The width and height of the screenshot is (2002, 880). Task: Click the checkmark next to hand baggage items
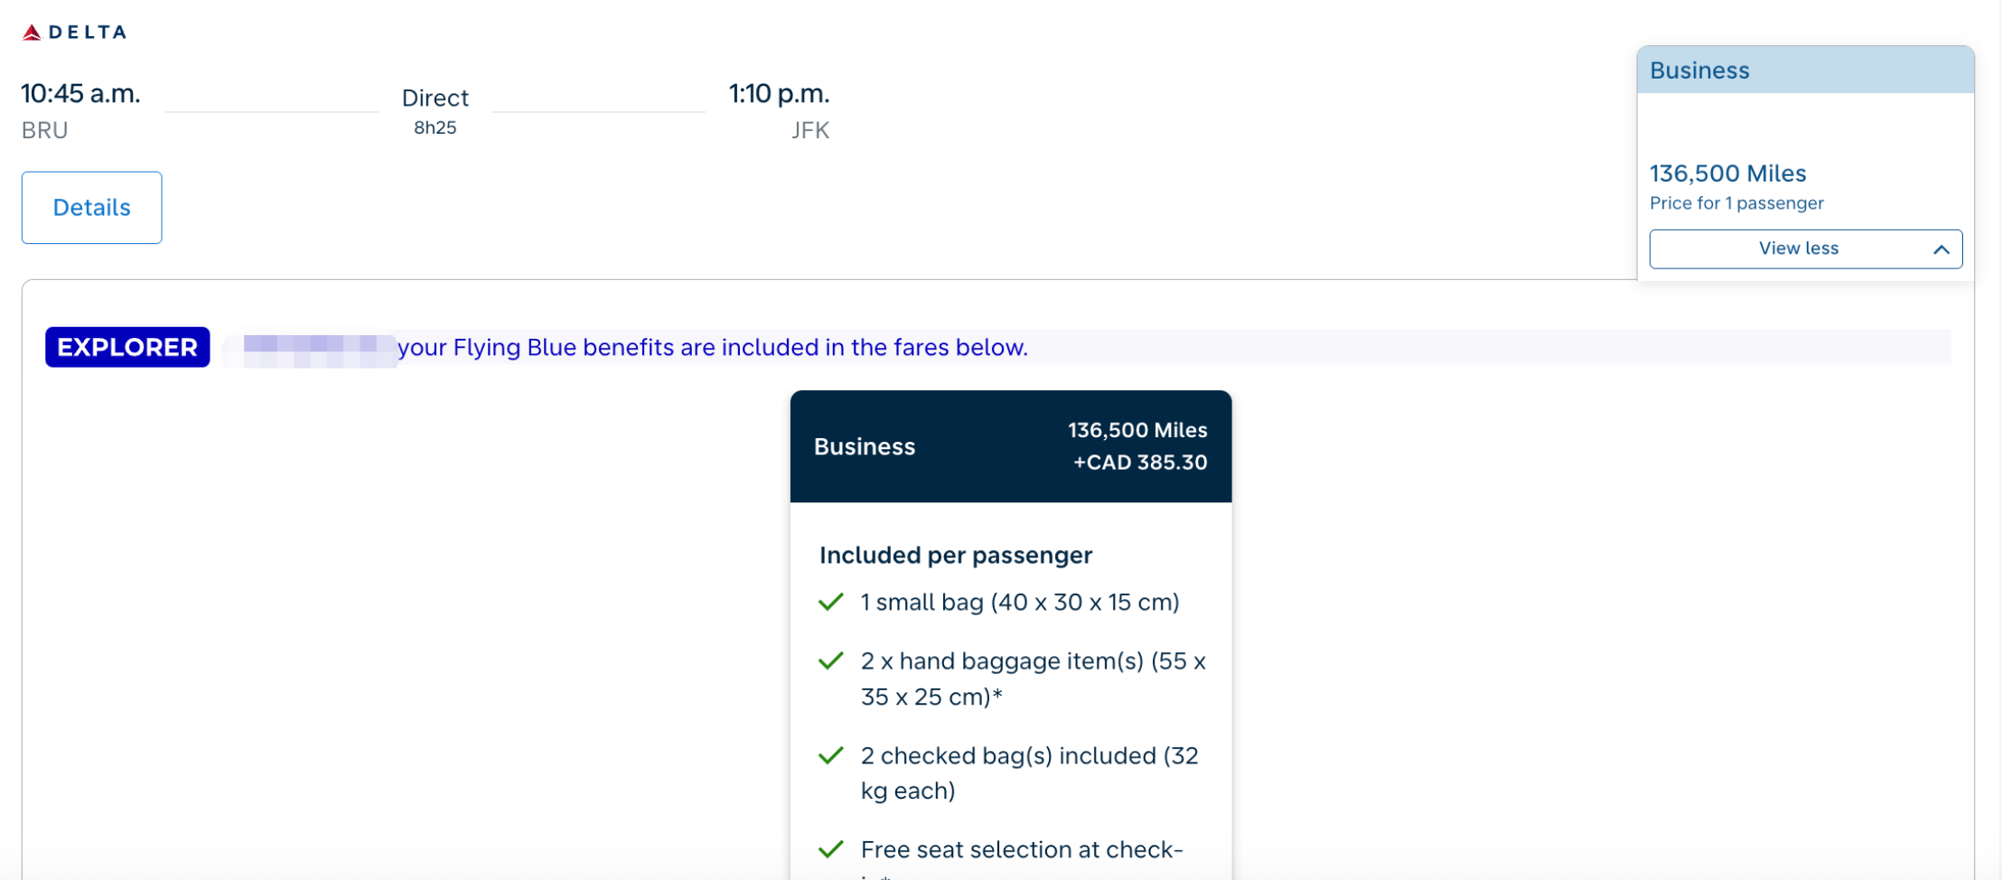[x=830, y=660]
